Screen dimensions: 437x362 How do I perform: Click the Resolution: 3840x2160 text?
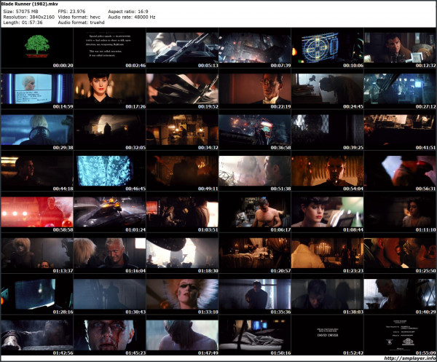click(28, 17)
